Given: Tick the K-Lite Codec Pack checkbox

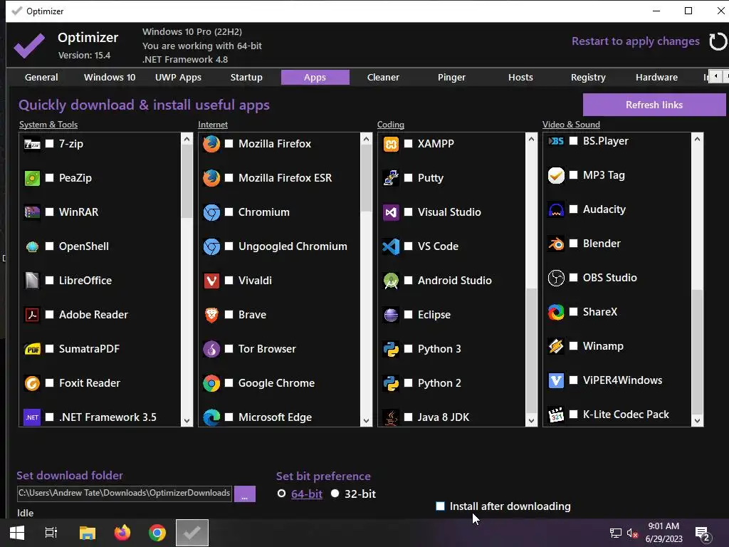Looking at the screenshot, I should 574,414.
